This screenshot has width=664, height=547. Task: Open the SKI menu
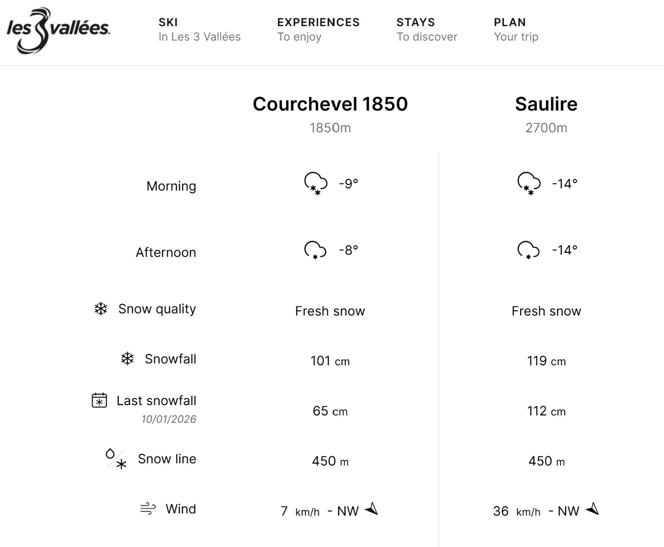(168, 23)
